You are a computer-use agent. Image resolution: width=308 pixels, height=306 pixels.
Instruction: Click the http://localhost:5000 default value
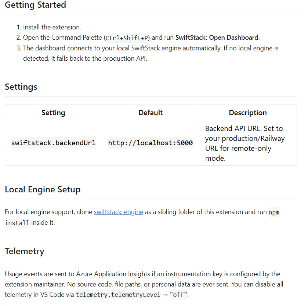tap(151, 143)
